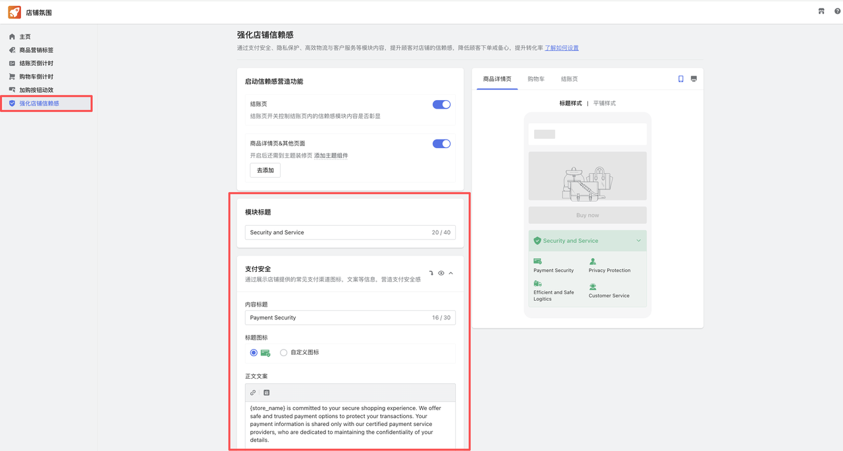843x451 pixels.
Task: Disable the 结账页 trust module switch
Action: (441, 104)
